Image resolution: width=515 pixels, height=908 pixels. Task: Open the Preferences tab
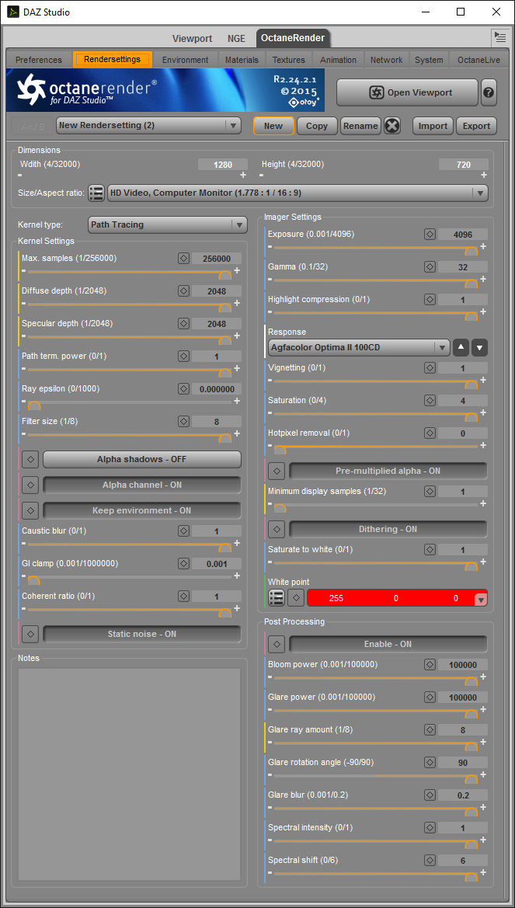[39, 60]
